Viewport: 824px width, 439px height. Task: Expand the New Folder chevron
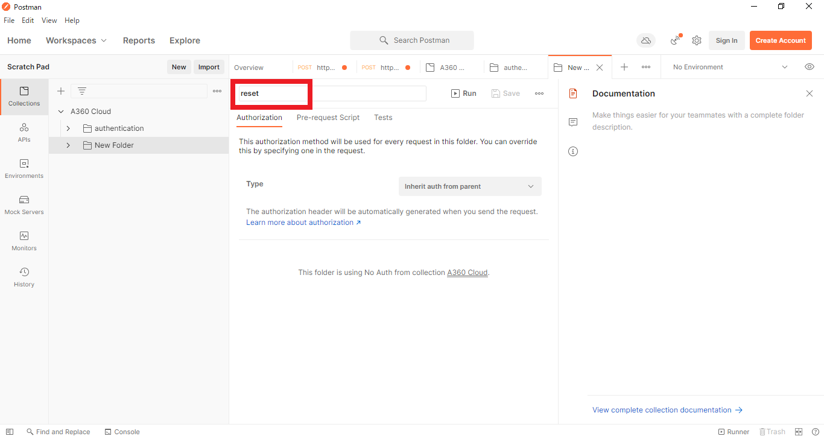coord(68,145)
